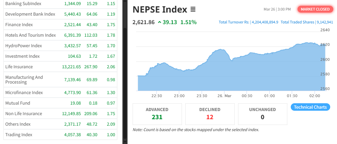Select the Banking SubIndex row
Image resolution: width=337 pixels, height=144 pixels.
coord(61,4)
